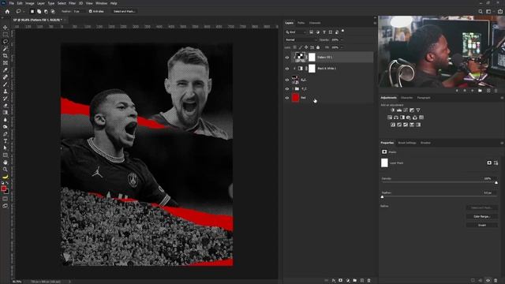505x284 pixels.
Task: Toggle the Anti-alias checkbox
Action: click(90, 11)
